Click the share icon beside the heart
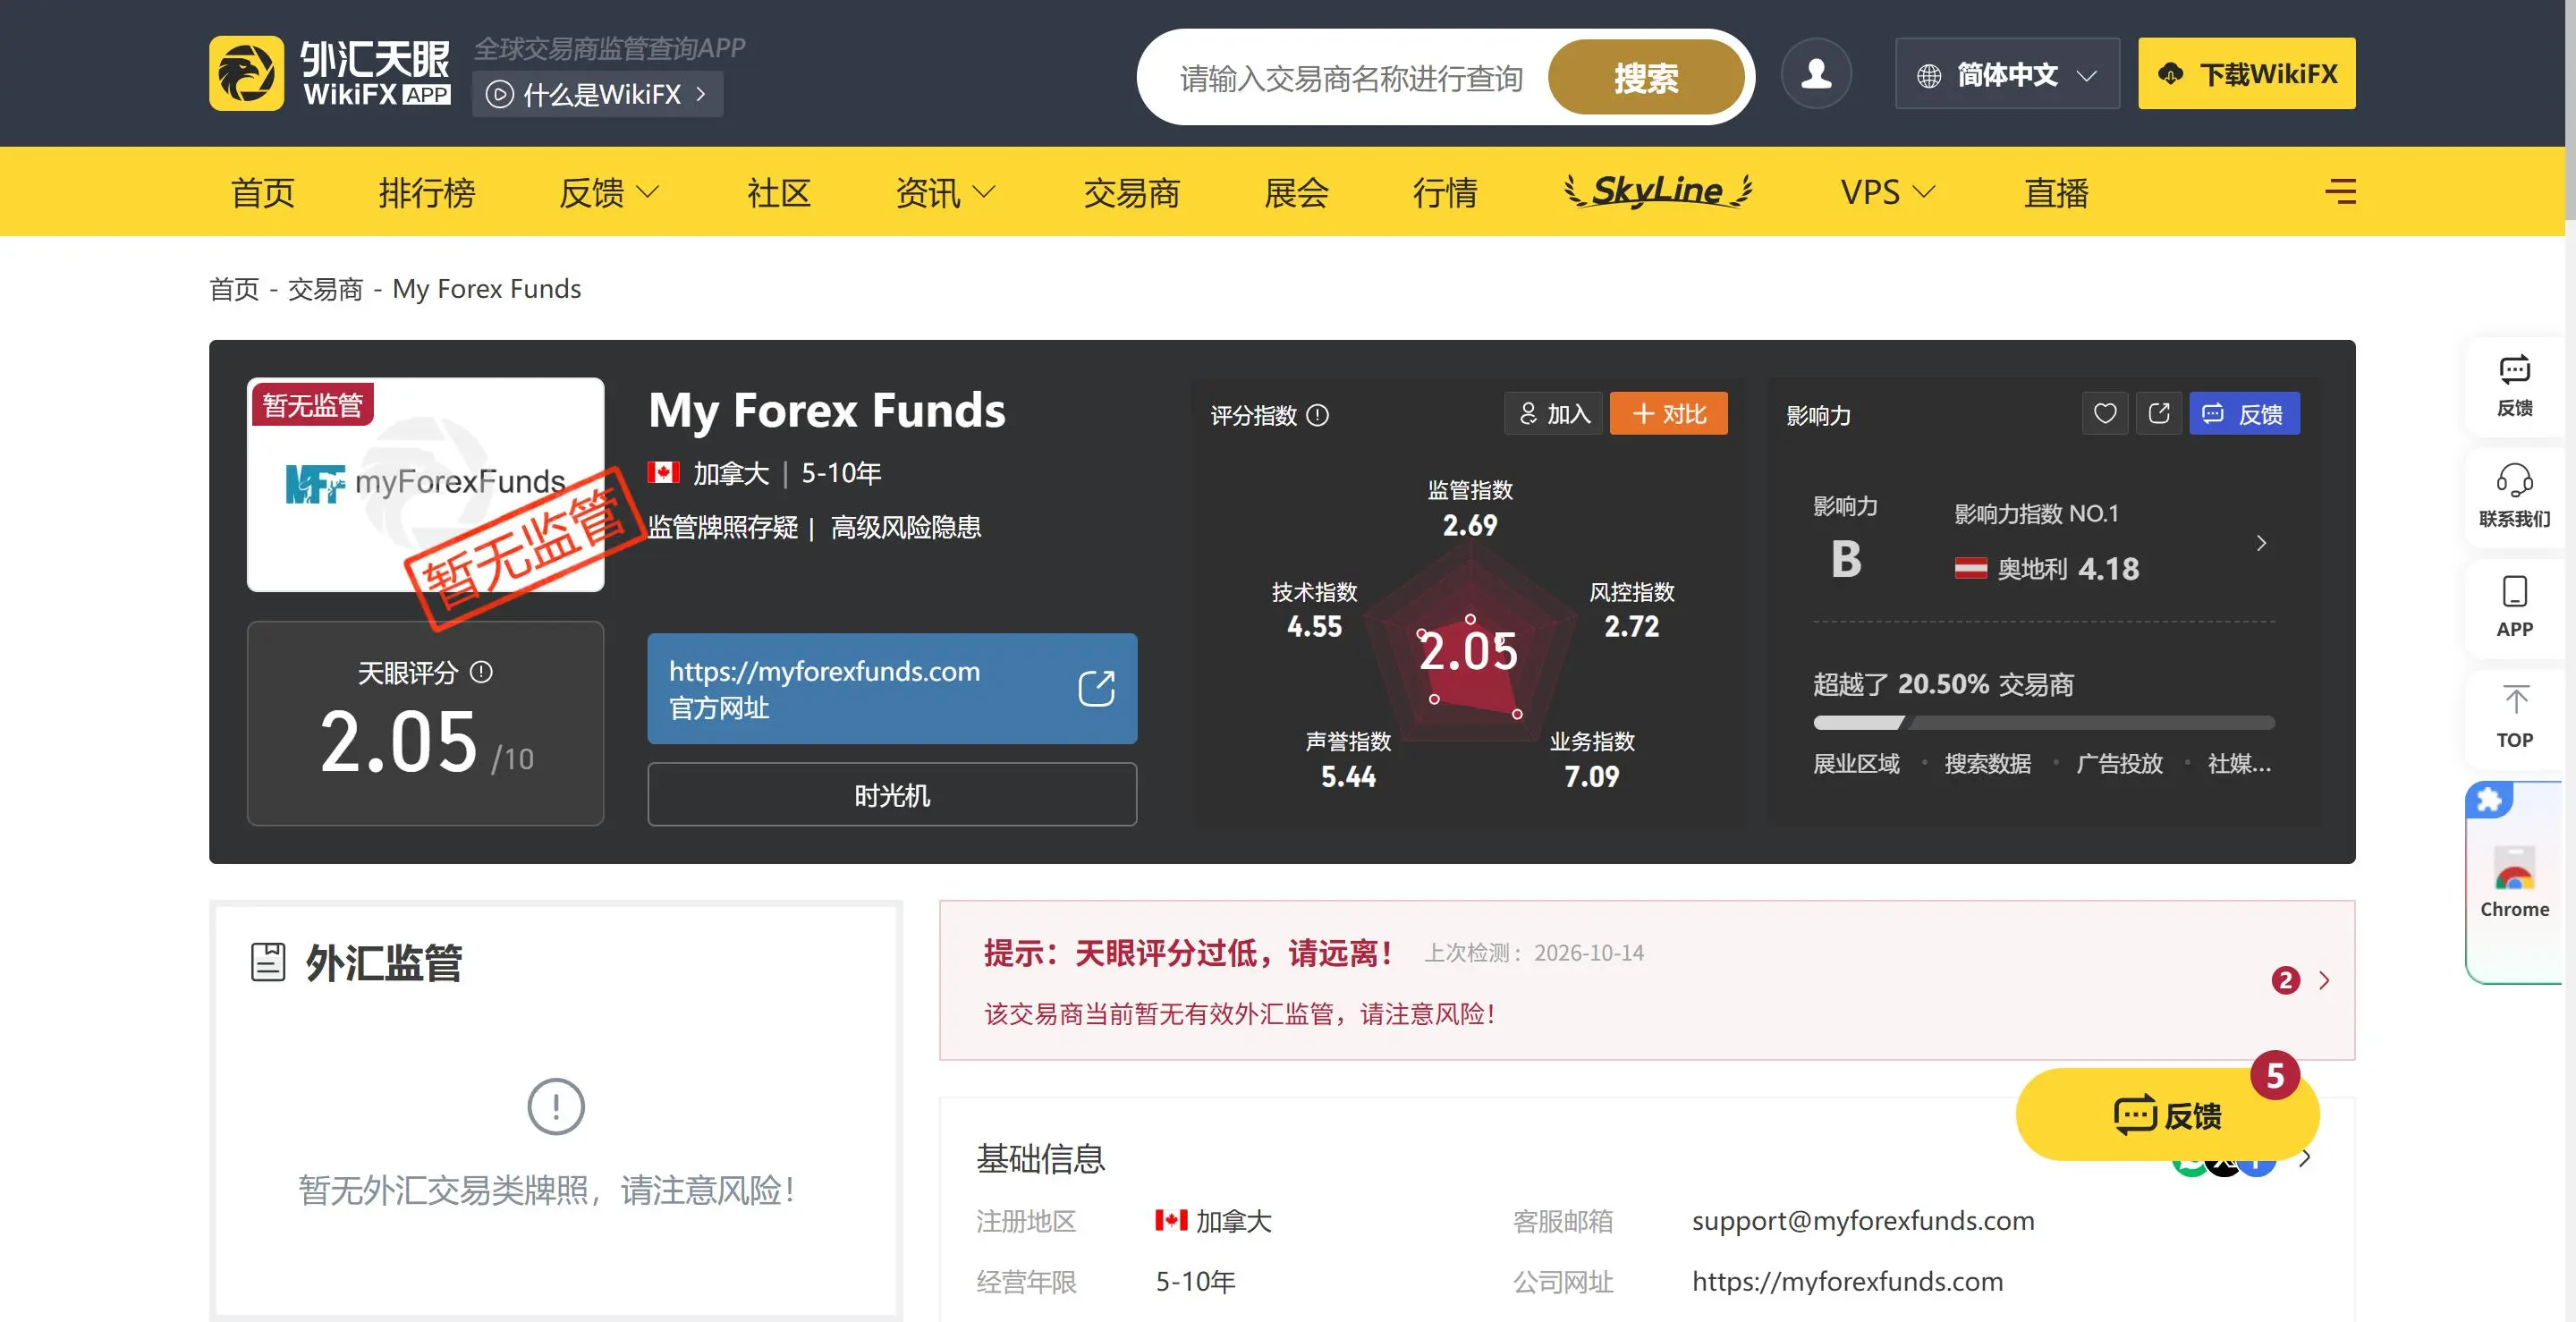2576x1322 pixels. point(2159,414)
